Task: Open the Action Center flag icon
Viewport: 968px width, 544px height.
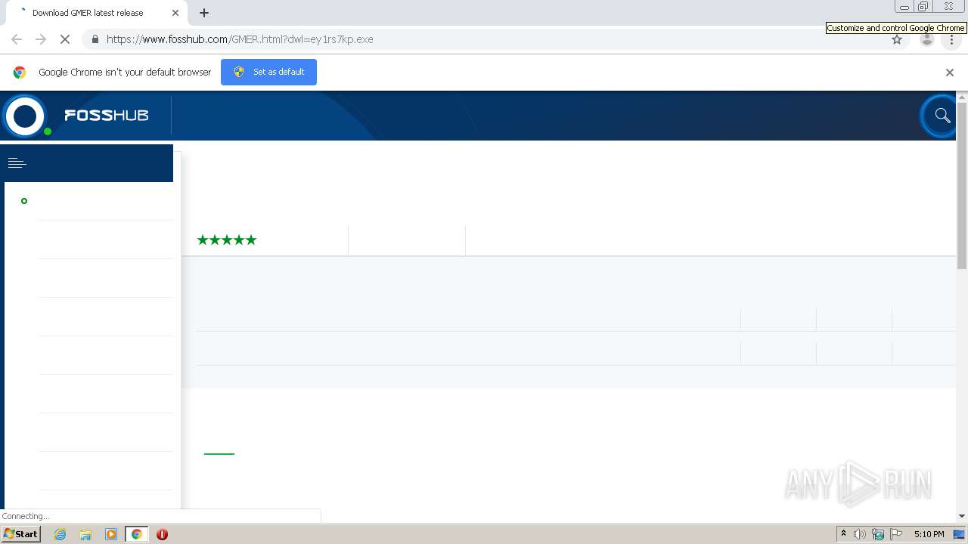Action: click(896, 534)
